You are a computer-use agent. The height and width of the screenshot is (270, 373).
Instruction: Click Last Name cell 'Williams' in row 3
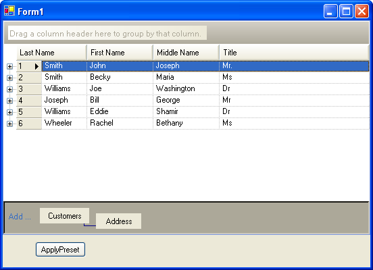[64, 88]
